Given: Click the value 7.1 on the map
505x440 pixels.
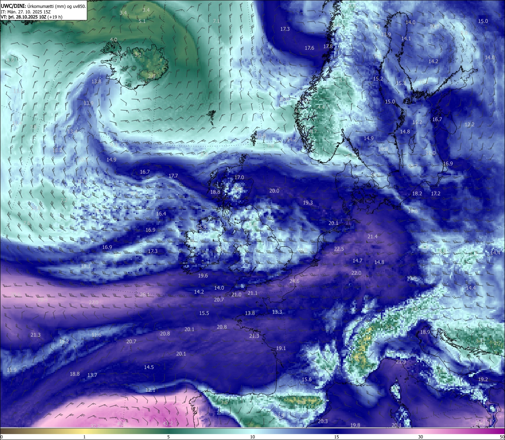Looking at the screenshot, I should [216, 21].
